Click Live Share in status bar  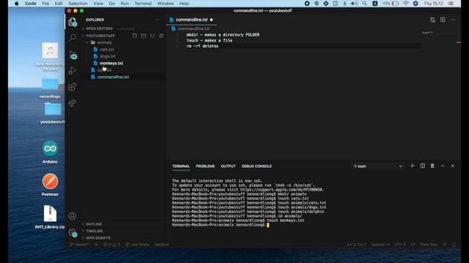[137, 245]
